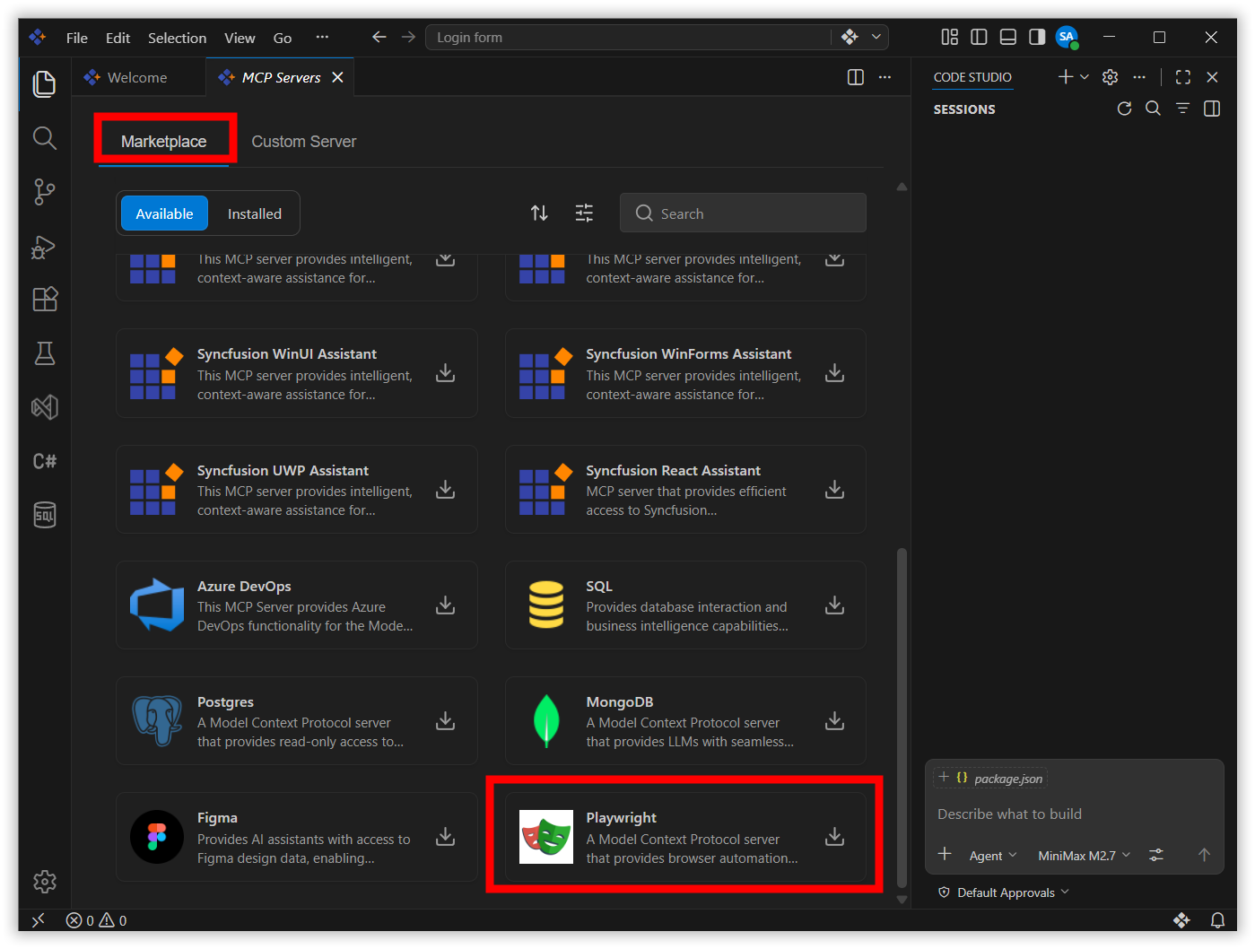Add context with chat plus button
Viewport: 1255px width, 949px height.
tap(945, 854)
